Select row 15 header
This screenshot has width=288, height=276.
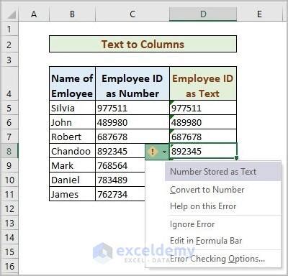[9, 252]
